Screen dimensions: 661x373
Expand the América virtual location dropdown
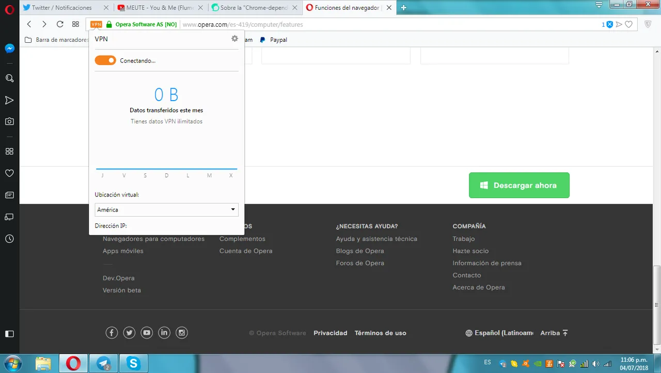167,209
